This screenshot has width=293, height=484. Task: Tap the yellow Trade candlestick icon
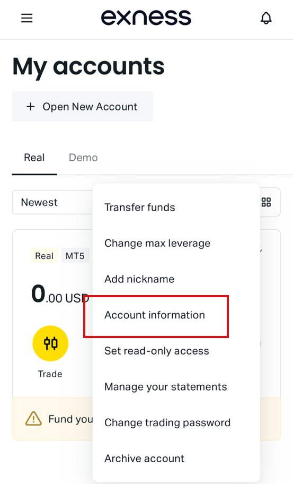click(50, 343)
